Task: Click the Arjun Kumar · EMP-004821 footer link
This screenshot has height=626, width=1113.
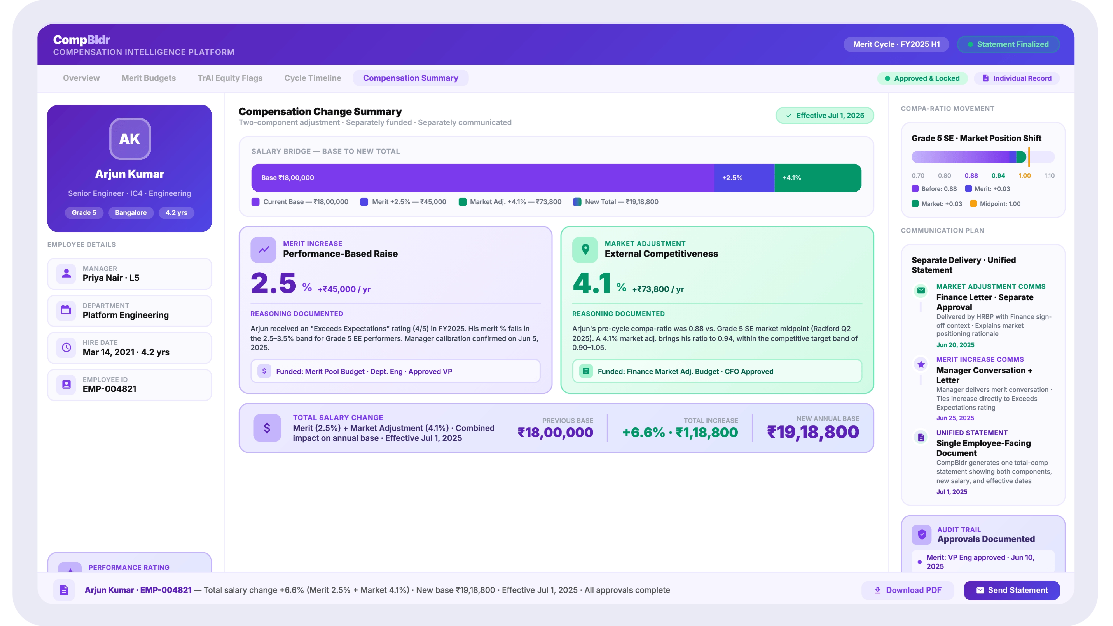Action: click(x=138, y=590)
